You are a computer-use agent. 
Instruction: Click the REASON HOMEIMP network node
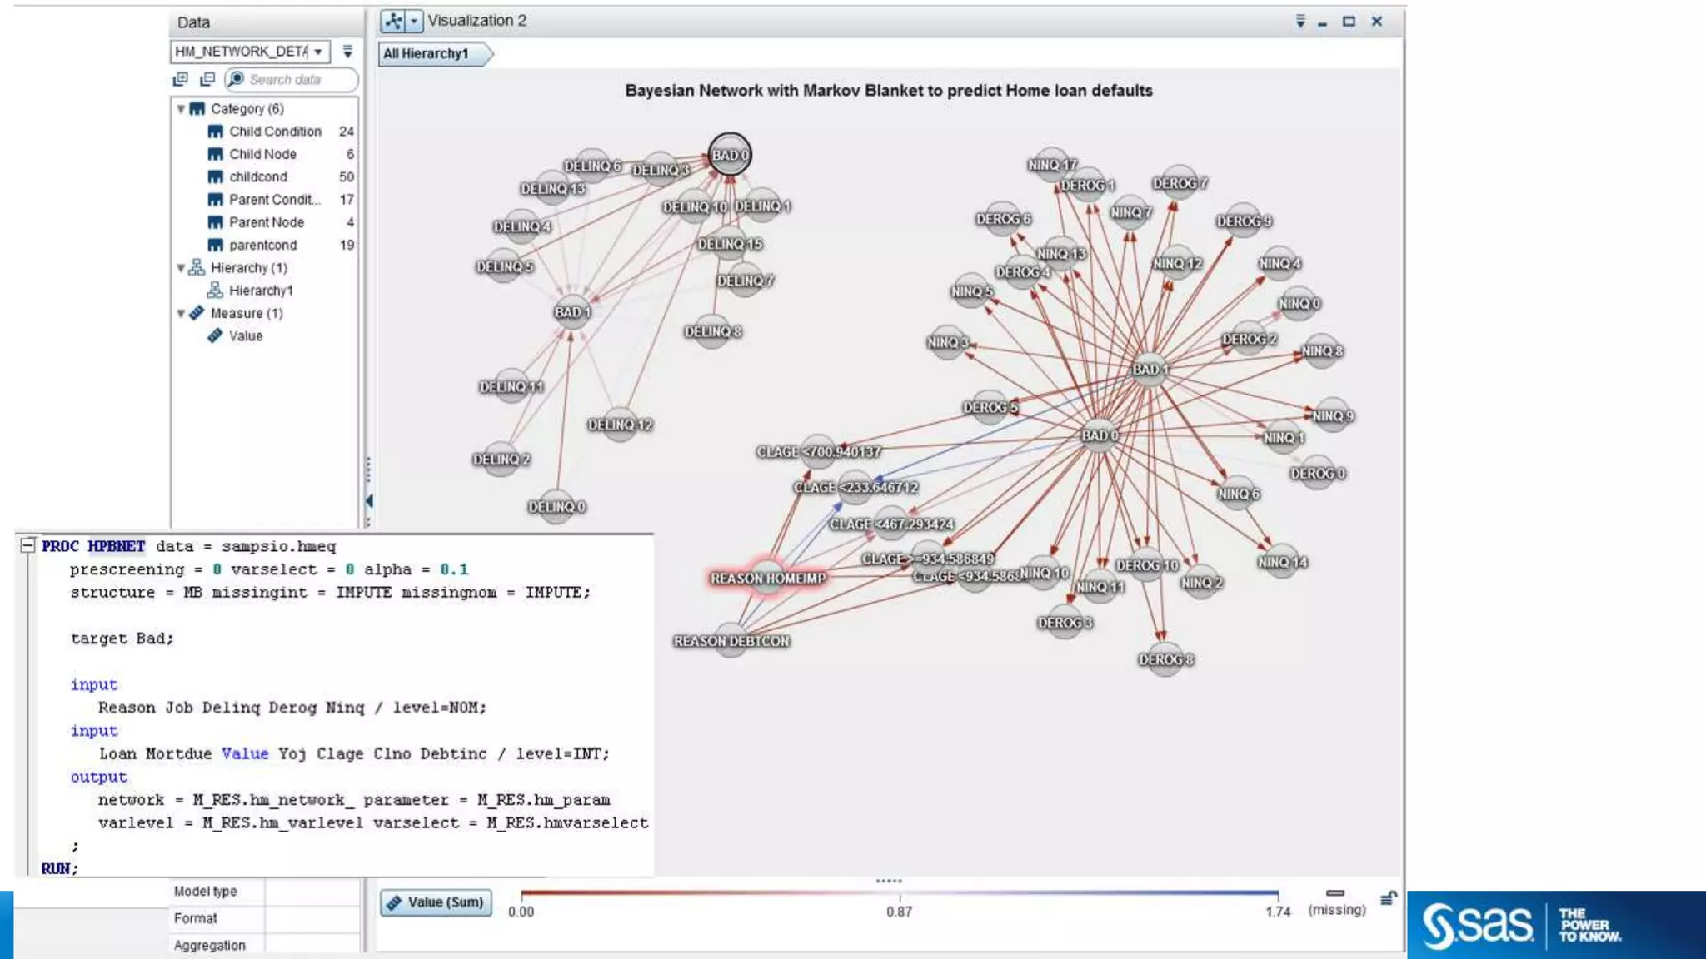766,578
